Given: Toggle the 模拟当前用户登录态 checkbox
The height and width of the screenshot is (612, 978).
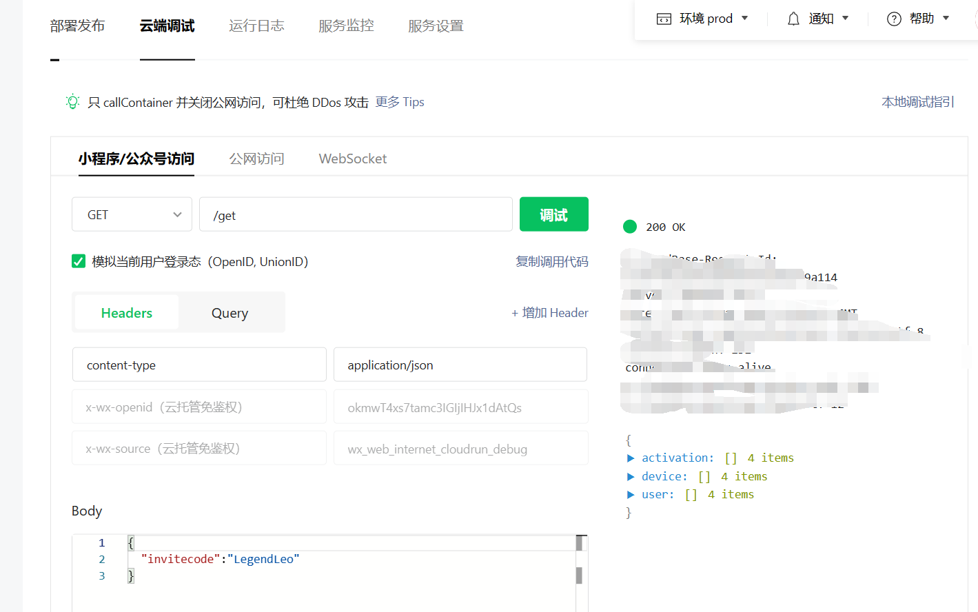Looking at the screenshot, I should click(79, 261).
